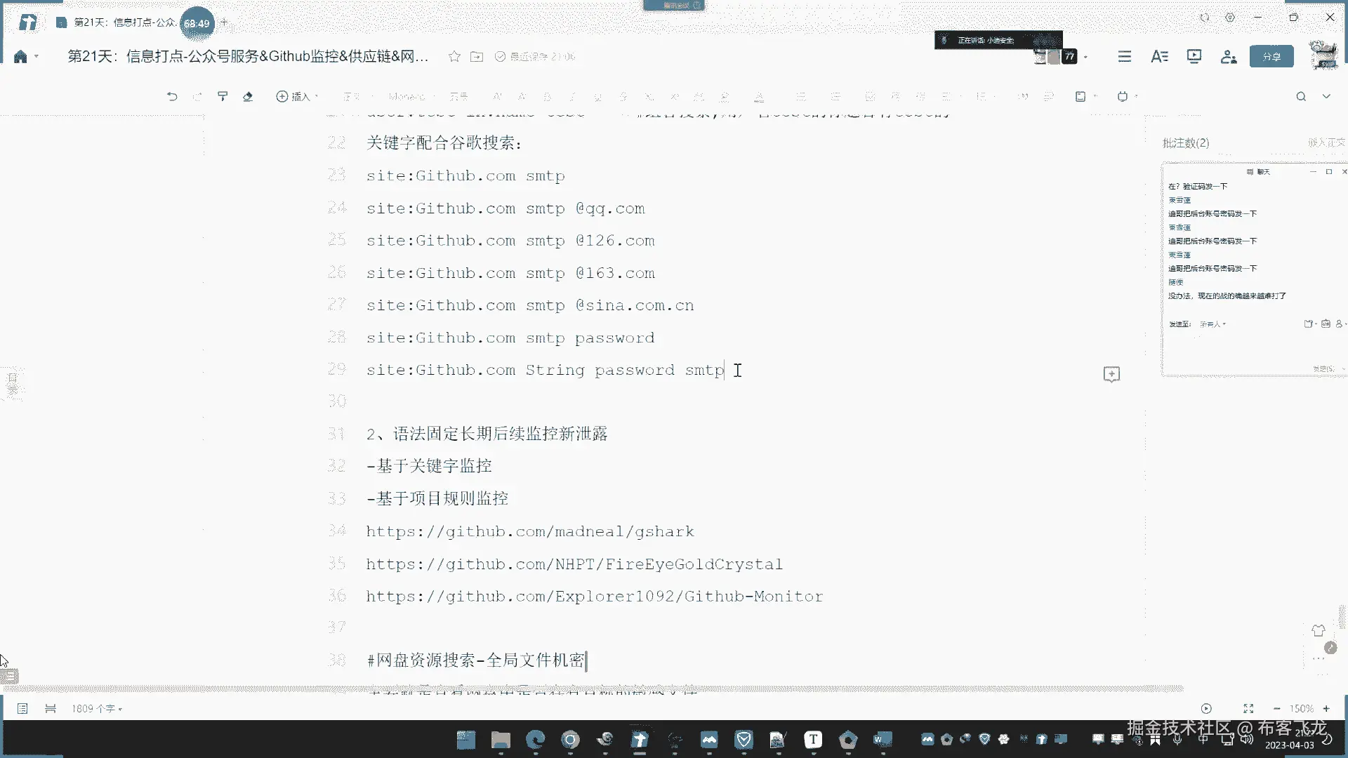This screenshot has height=758, width=1348.
Task: Increase zoom with plus next to 150%
Action: [x=1326, y=709]
